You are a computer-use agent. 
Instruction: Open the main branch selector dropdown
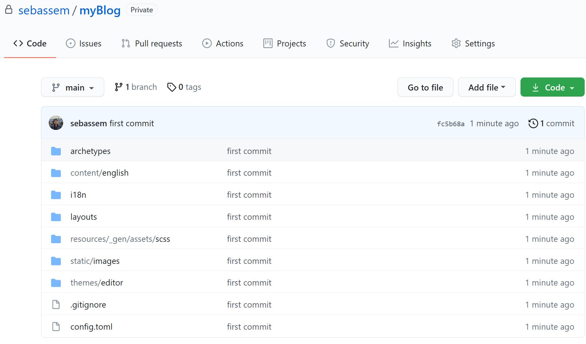pyautogui.click(x=72, y=87)
